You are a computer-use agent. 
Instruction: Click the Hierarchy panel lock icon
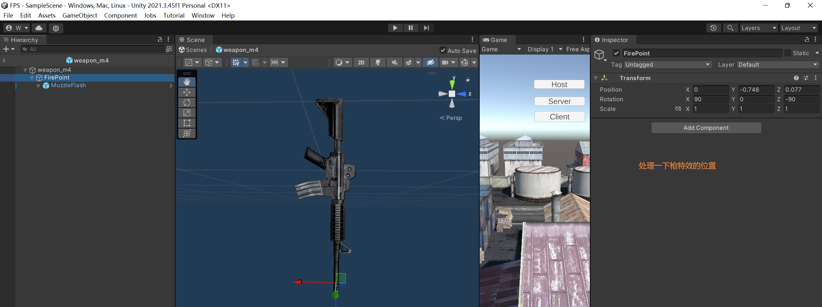coord(160,39)
